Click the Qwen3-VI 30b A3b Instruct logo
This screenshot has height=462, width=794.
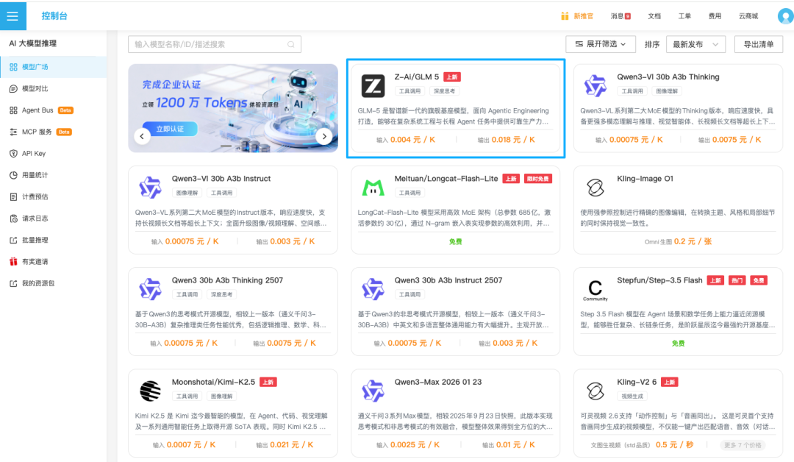(151, 188)
